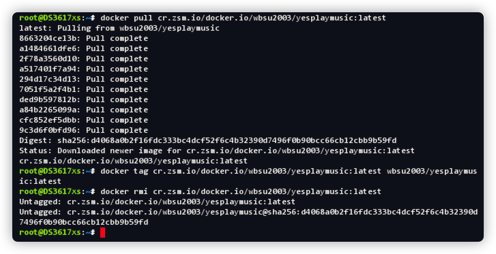Screen dimensions: 496x254
Task: Click layer 2f78a3560d10 Pull complete line
Action: [x=83, y=59]
